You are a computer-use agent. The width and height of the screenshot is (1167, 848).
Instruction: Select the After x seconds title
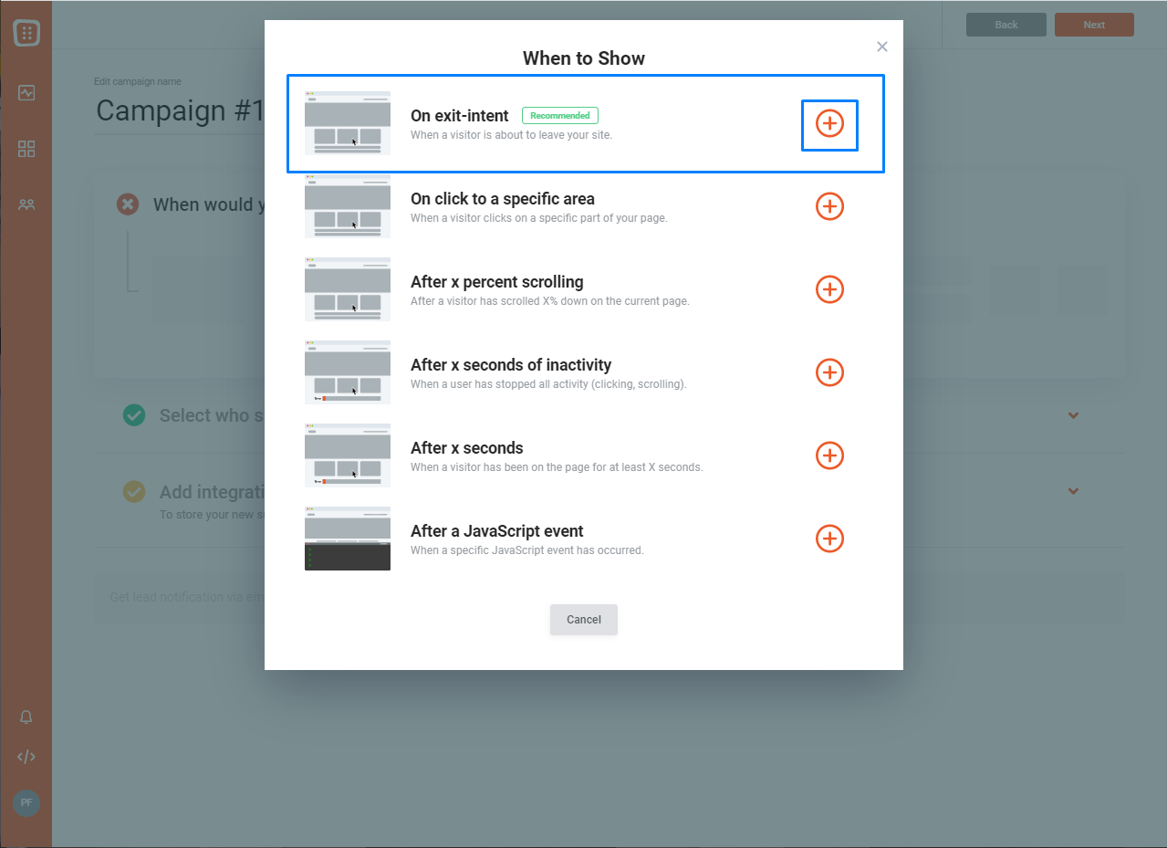(x=467, y=448)
